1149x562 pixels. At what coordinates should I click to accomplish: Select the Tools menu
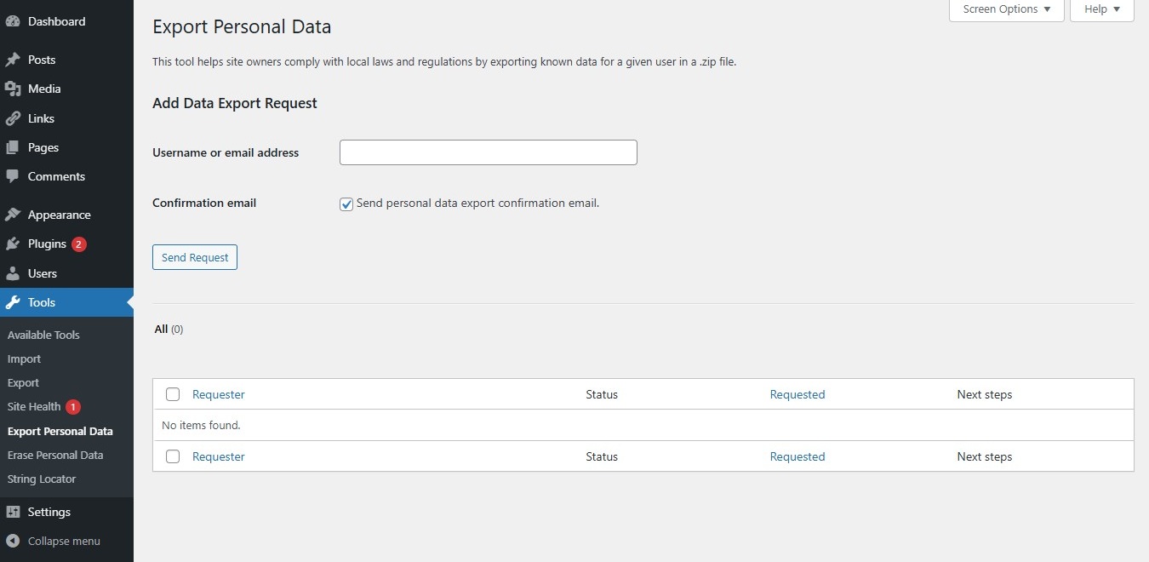[66, 302]
